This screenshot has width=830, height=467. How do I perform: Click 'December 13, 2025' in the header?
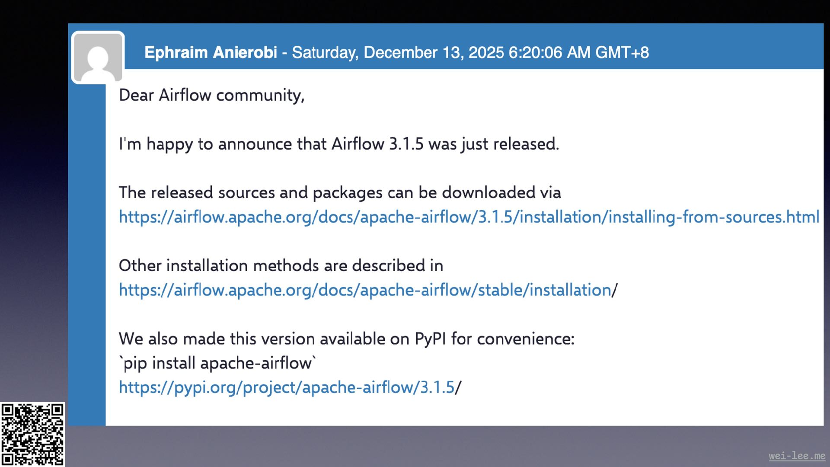pyautogui.click(x=434, y=52)
